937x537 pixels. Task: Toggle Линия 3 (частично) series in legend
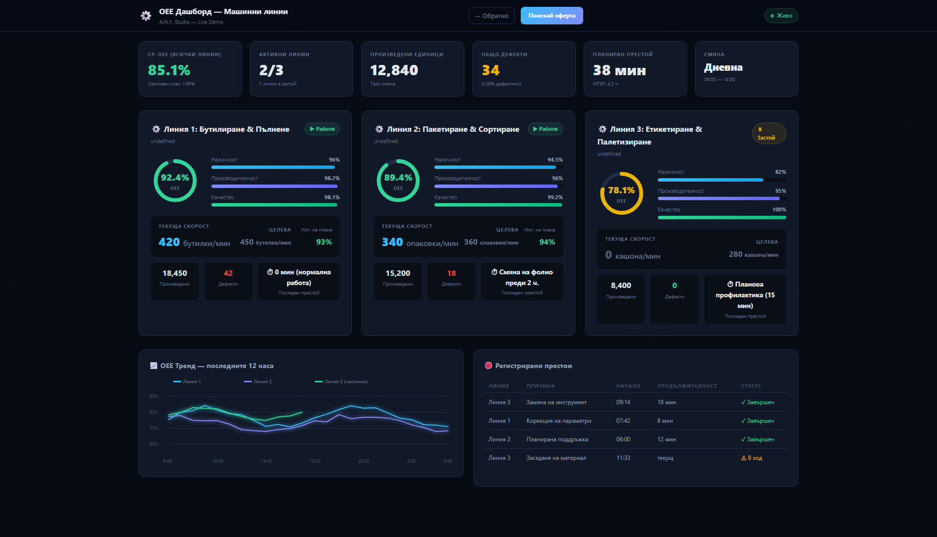(342, 382)
